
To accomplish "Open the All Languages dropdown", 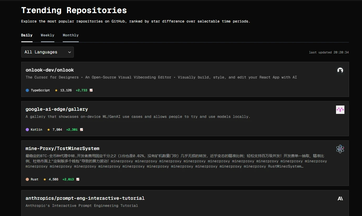I will click(x=48, y=52).
